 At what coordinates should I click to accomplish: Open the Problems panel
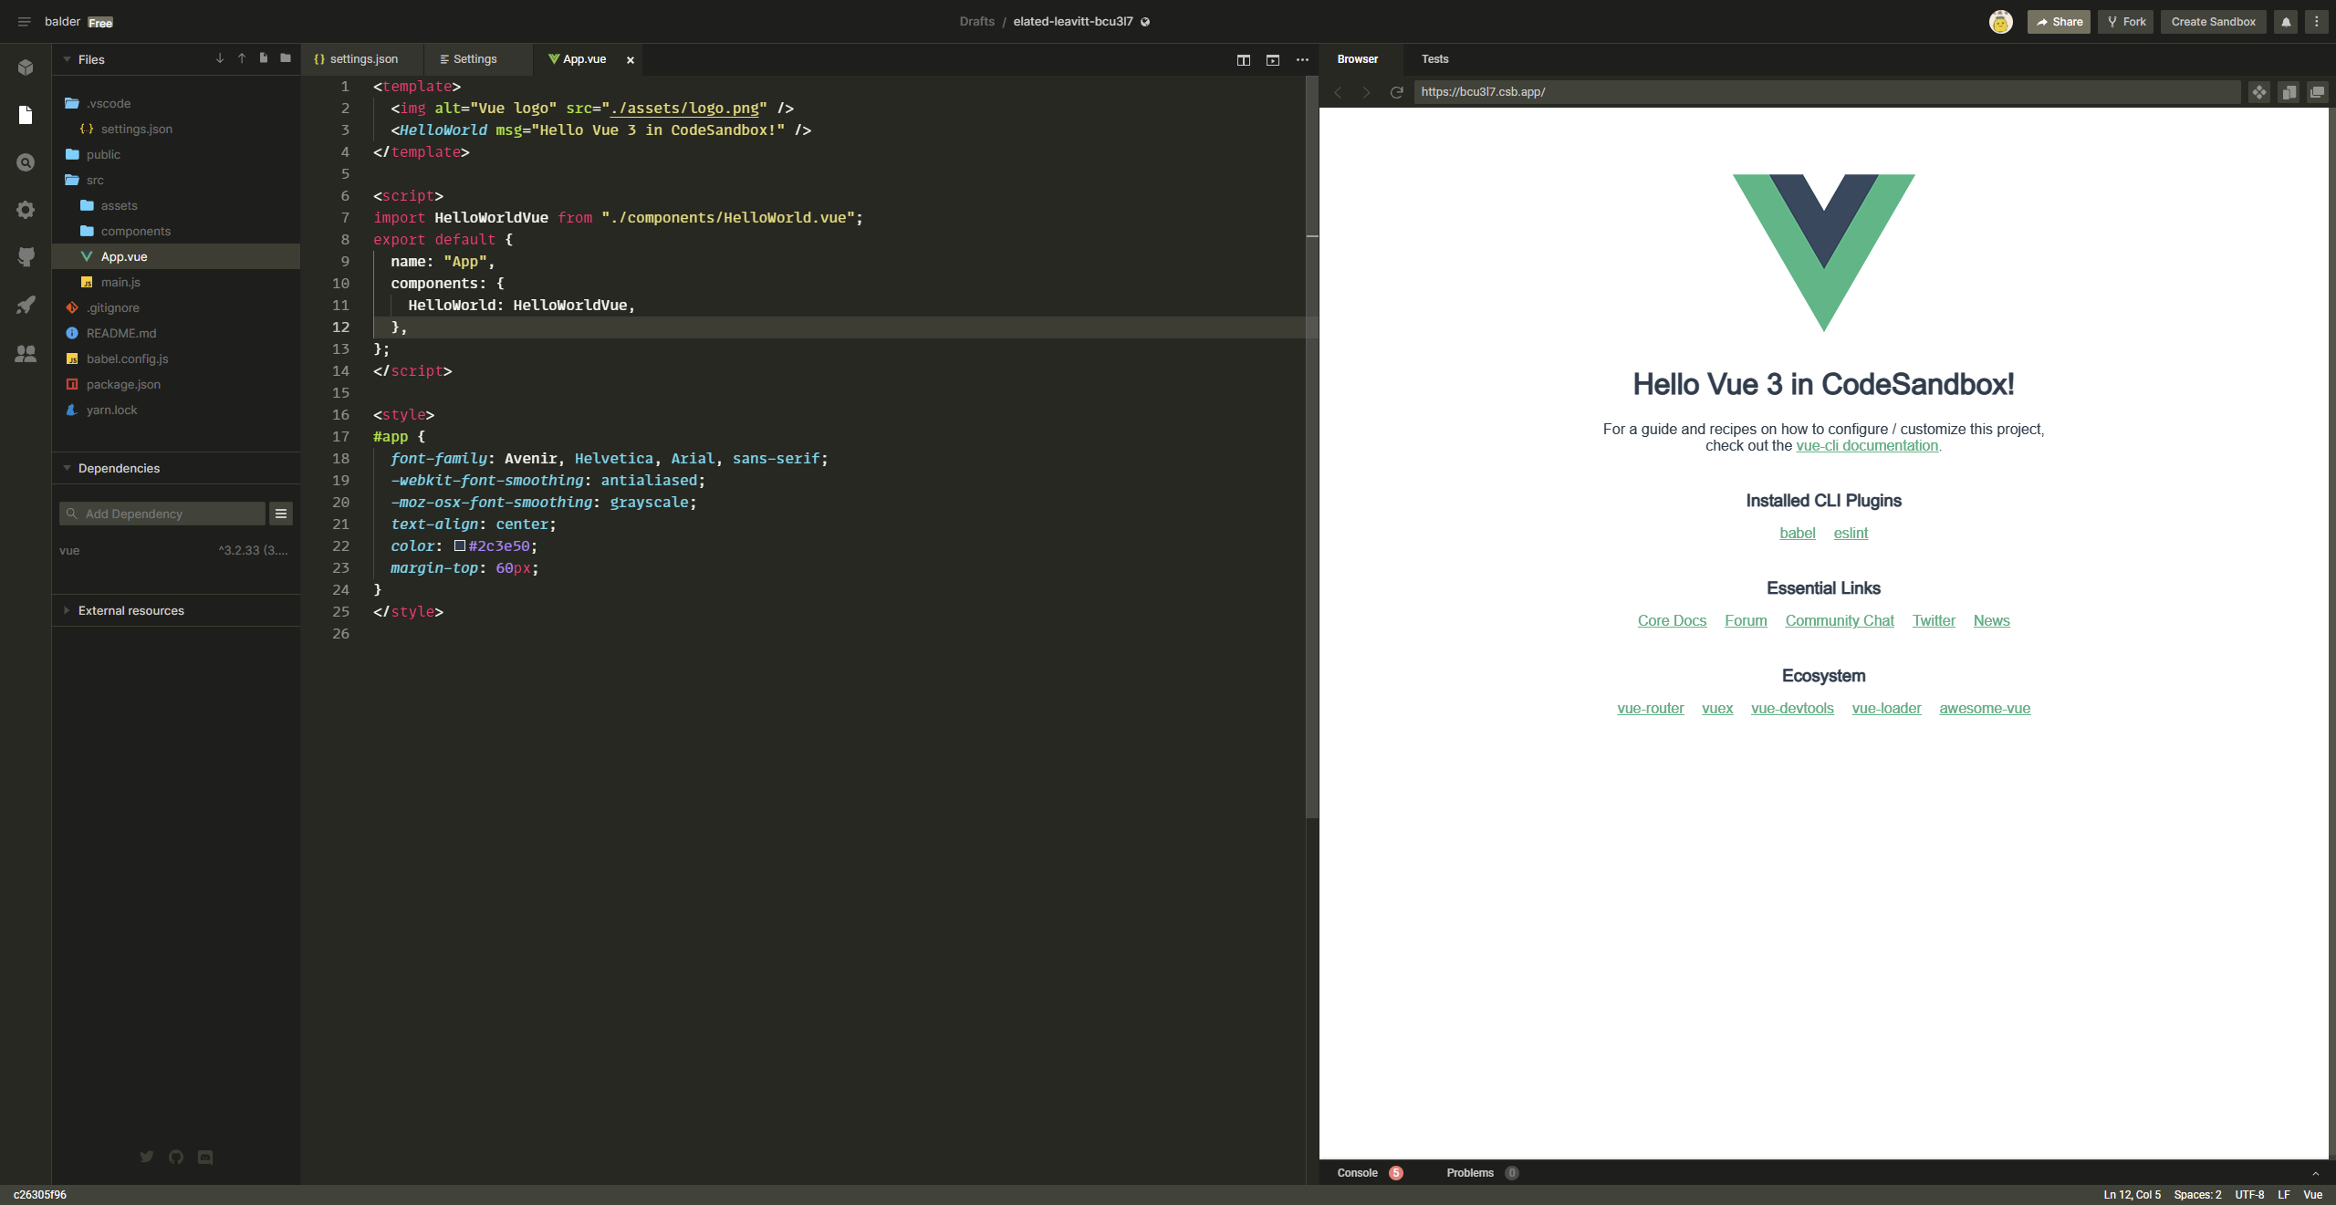(1482, 1173)
